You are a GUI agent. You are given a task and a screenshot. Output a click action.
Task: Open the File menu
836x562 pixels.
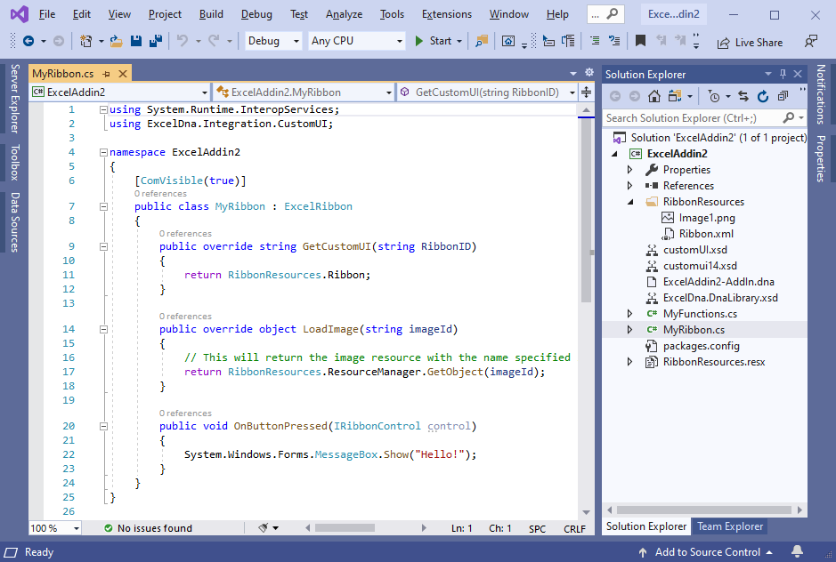coord(47,14)
